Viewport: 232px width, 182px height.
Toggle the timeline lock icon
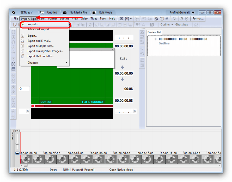point(17,153)
